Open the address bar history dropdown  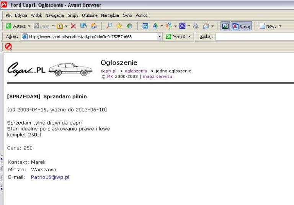pyautogui.click(x=160, y=37)
